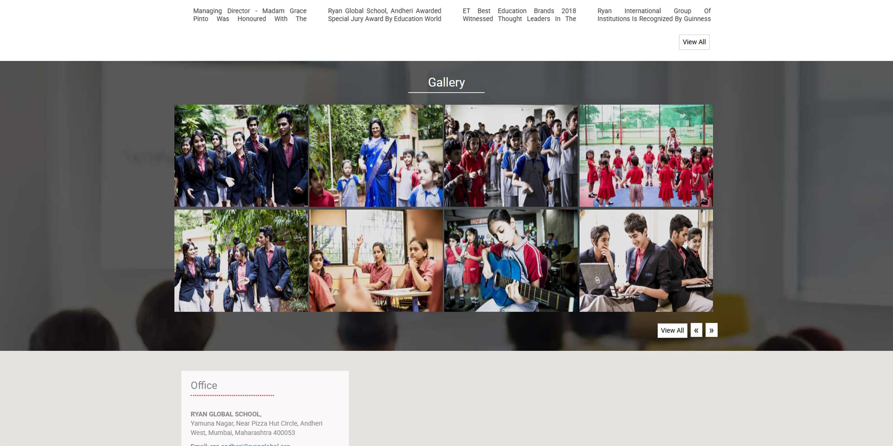Click View All button under Gallery

click(672, 330)
